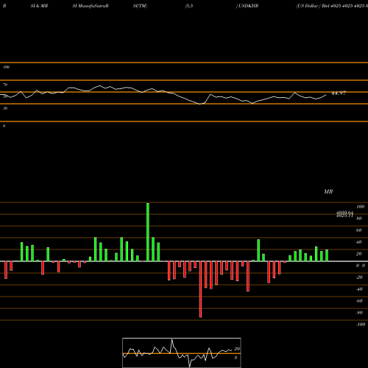The image size is (368, 368).
Task: Click the 'US Dollar / Riel' title text
Action: [x=313, y=6]
